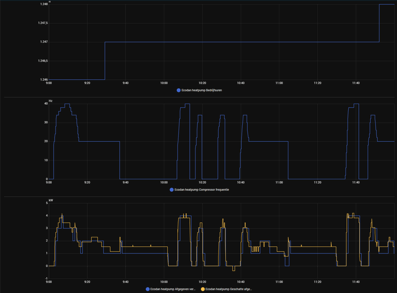Click the 9:20 time label under compressor chart

pyautogui.click(x=87, y=182)
